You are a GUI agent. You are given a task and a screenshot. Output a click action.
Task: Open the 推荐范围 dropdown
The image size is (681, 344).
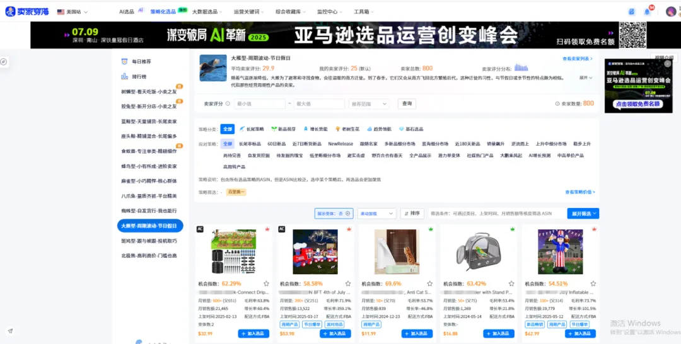coord(369,104)
